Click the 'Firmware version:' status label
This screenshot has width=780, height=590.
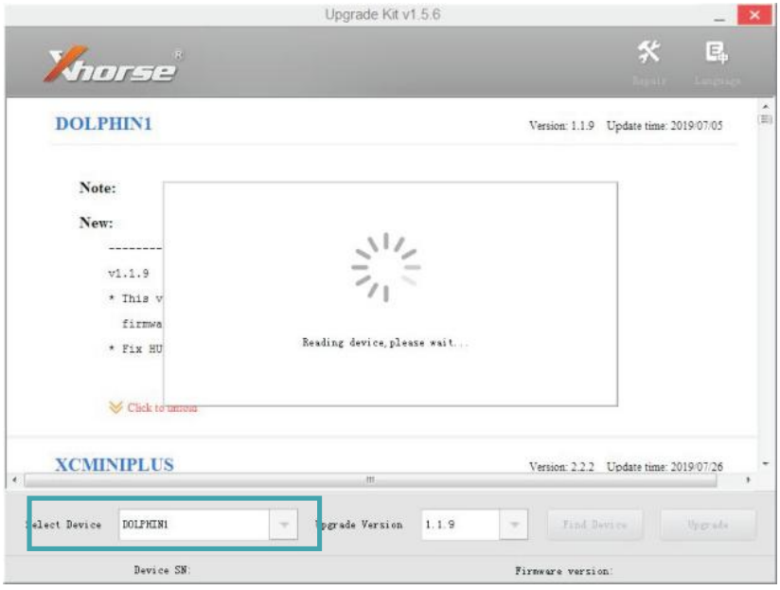563,571
